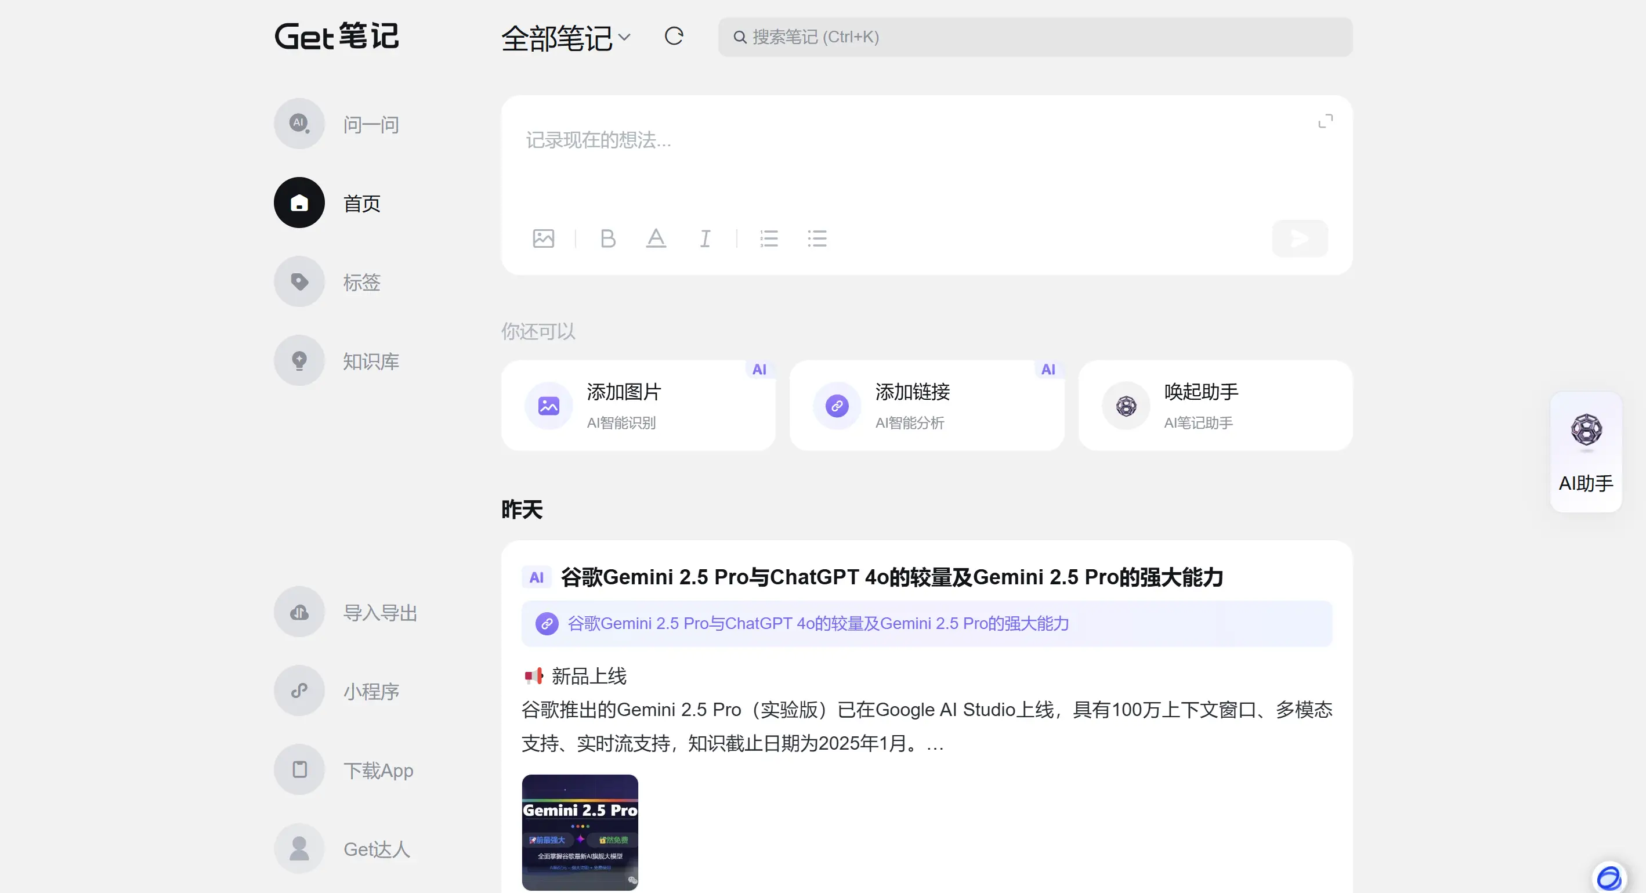Open the note title 谷歌Gemini 2.5 Pro与ChatGPT 4o
Image resolution: width=1646 pixels, height=893 pixels.
pyautogui.click(x=891, y=577)
